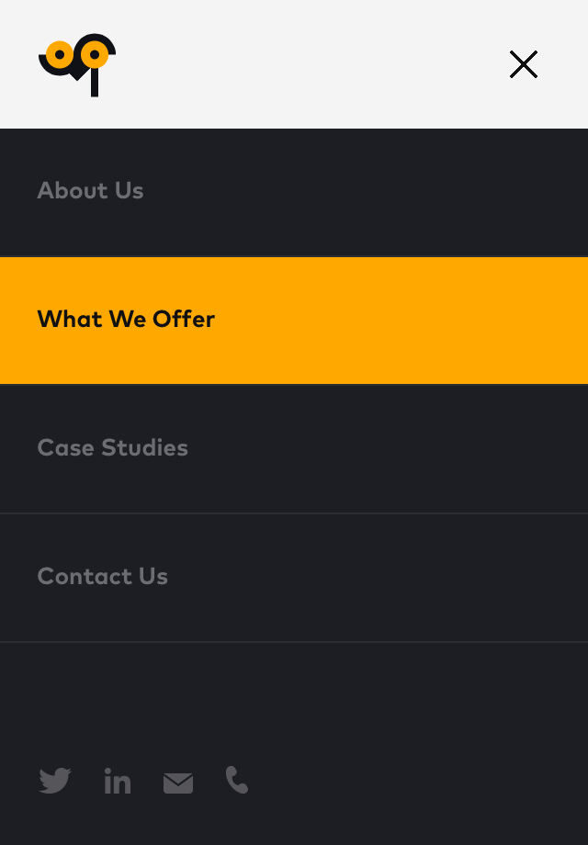
Task: Tap the telephone handset icon
Action: 237,780
